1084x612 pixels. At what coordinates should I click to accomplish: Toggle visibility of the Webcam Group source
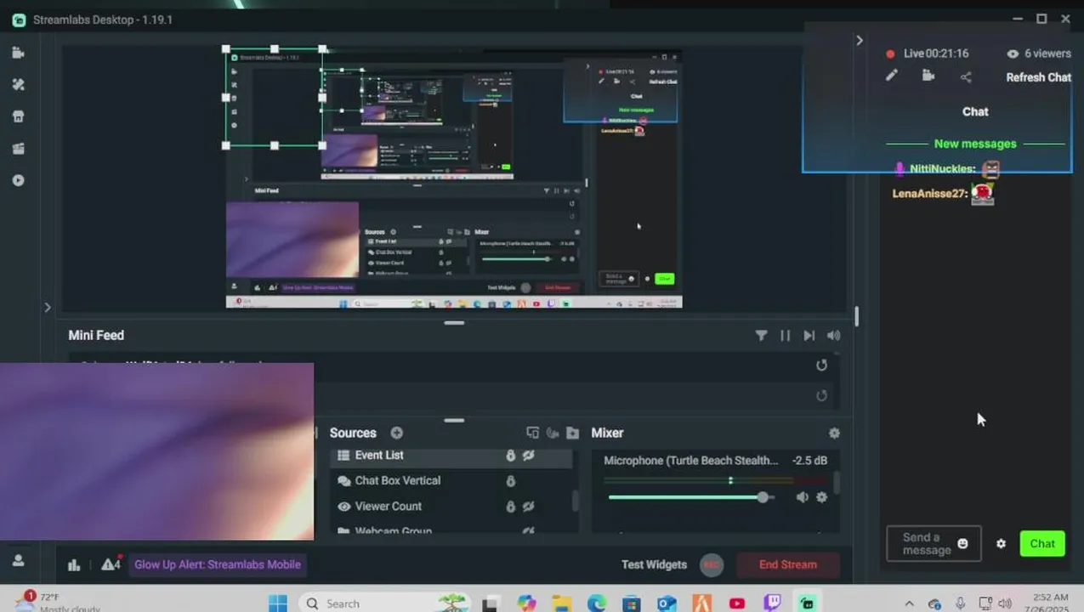pyautogui.click(x=529, y=531)
